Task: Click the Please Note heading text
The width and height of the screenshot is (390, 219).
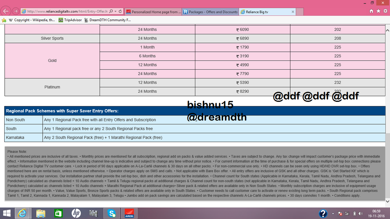Action: click(17, 151)
